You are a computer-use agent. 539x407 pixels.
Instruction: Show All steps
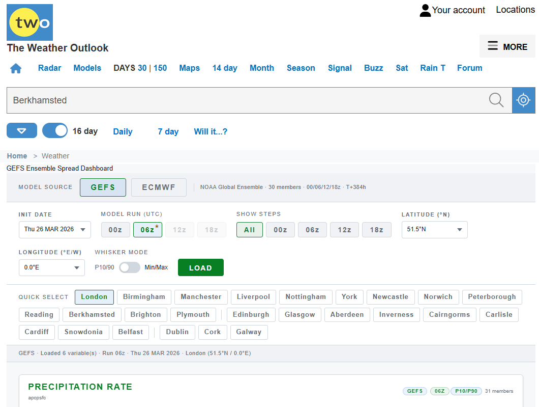(x=250, y=230)
